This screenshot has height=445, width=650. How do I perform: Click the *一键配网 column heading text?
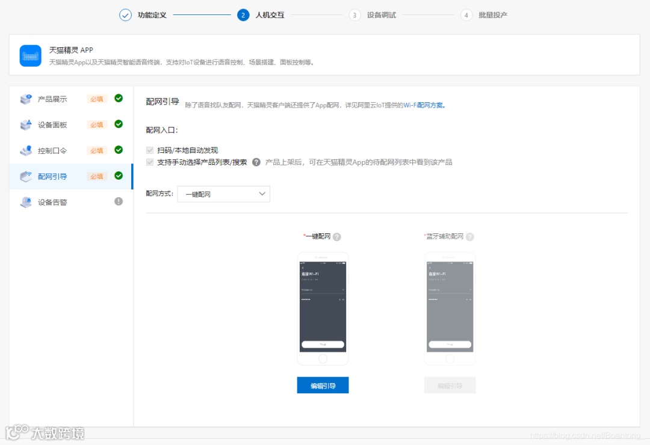click(317, 236)
